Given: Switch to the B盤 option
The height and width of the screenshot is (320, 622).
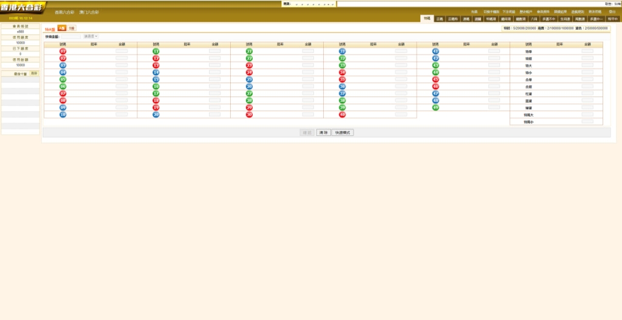Looking at the screenshot, I should pos(72,29).
